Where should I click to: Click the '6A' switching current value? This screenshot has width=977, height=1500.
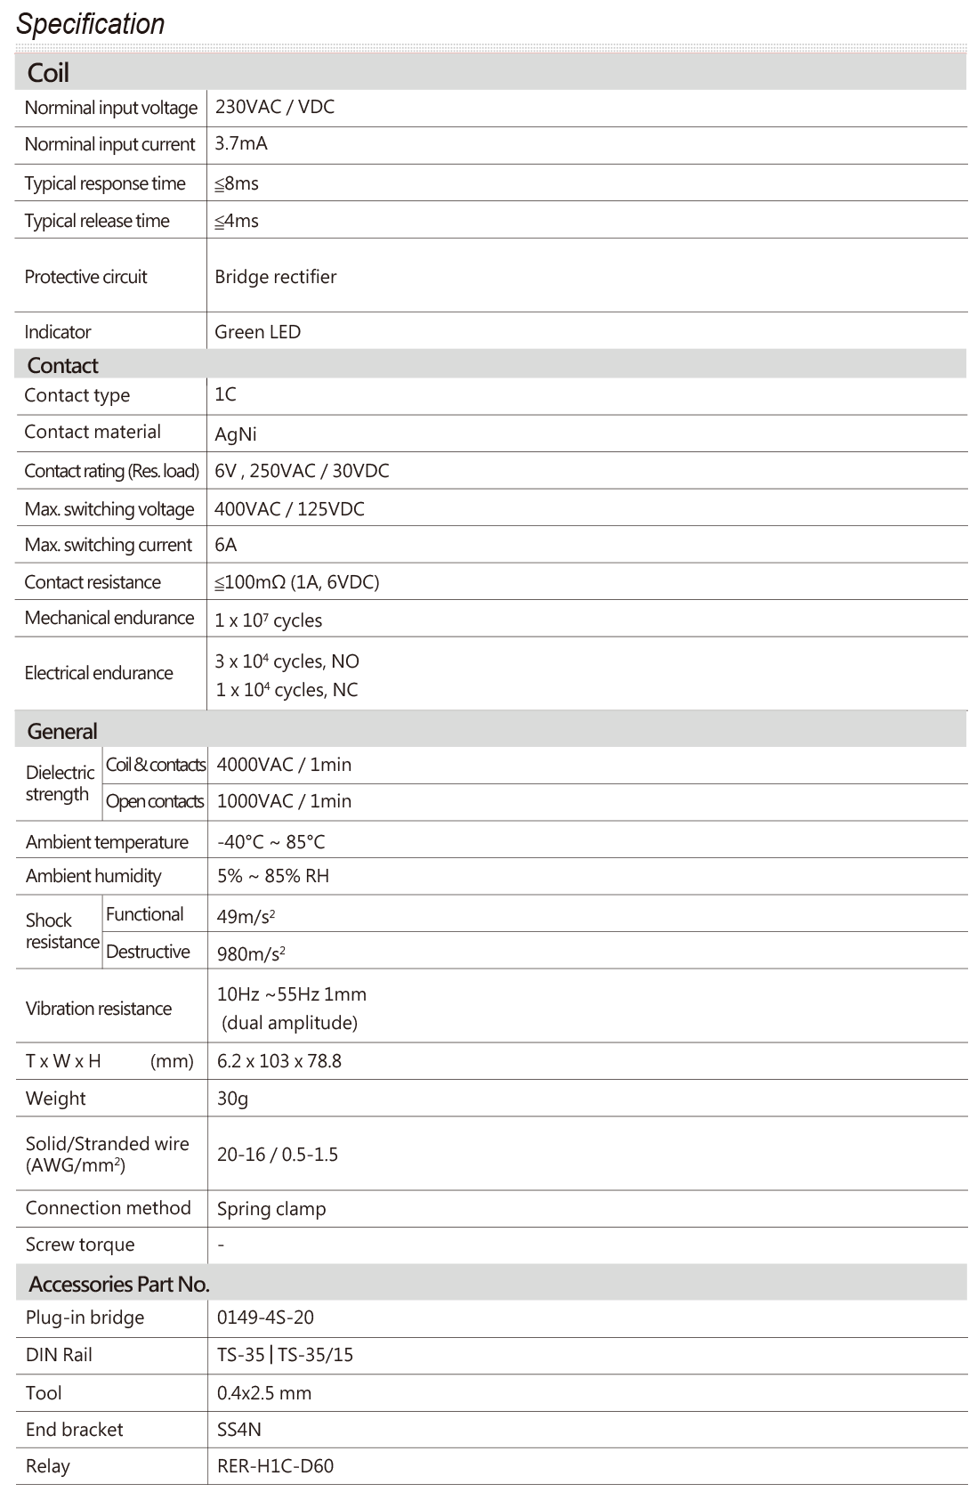225,545
